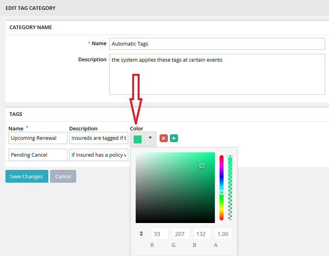Image resolution: width=329 pixels, height=256 pixels.
Task: Click the hue slider handle
Action: (222, 192)
